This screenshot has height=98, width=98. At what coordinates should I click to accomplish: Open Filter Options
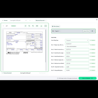[56, 26]
